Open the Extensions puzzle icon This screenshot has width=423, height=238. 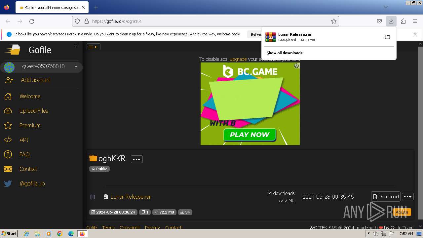click(x=403, y=21)
